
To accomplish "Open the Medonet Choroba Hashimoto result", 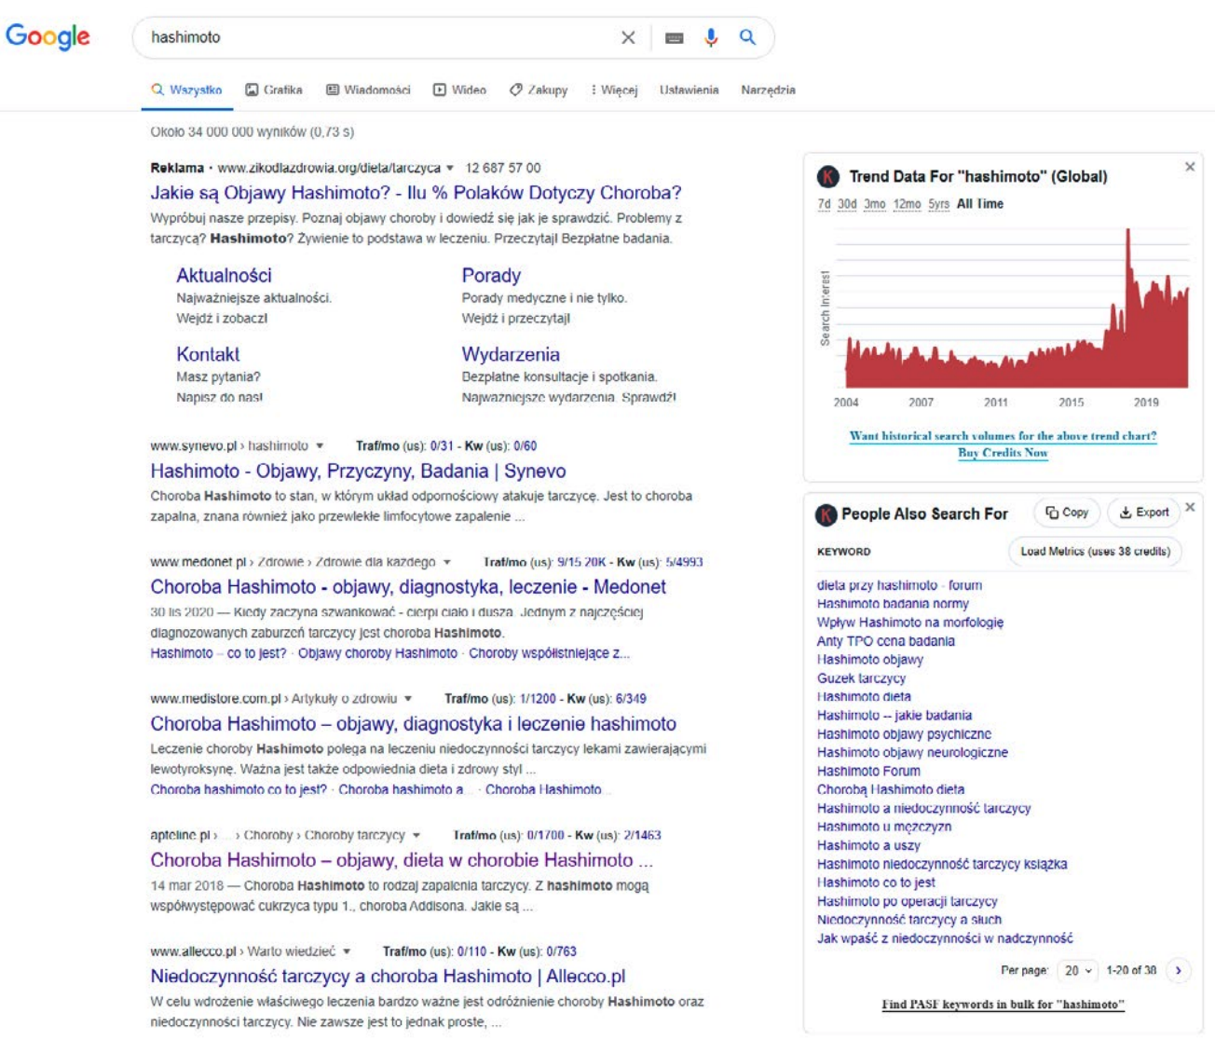I will (x=408, y=587).
